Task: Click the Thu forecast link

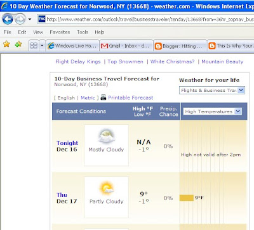Action: 62,195
